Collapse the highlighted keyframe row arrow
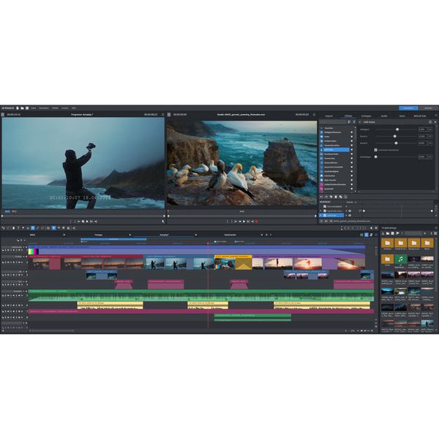 (321, 215)
